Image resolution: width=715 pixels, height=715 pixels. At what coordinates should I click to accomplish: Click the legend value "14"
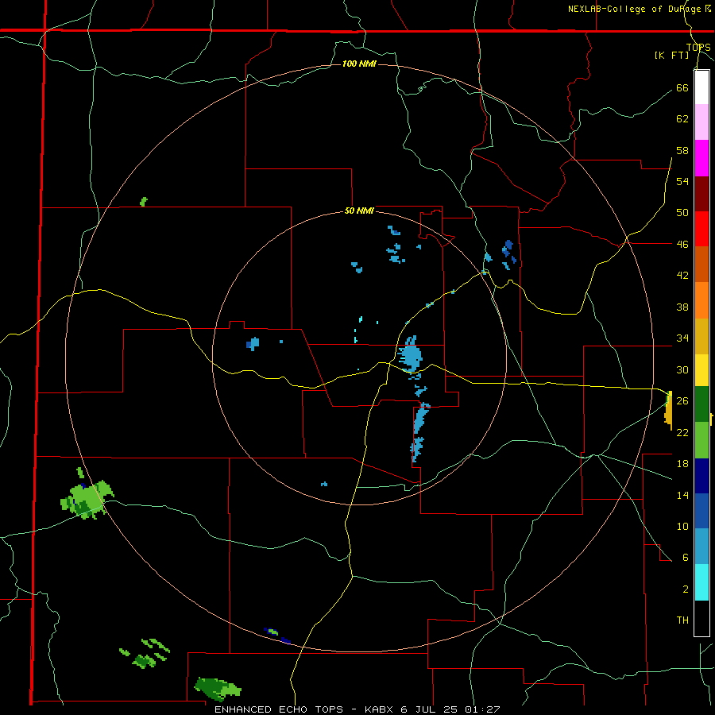click(682, 495)
